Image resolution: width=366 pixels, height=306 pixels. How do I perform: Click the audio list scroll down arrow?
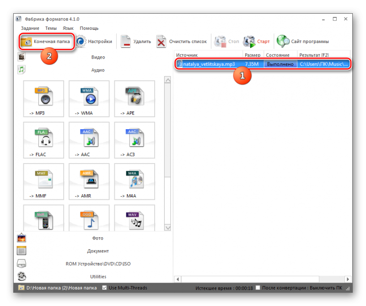click(x=167, y=228)
